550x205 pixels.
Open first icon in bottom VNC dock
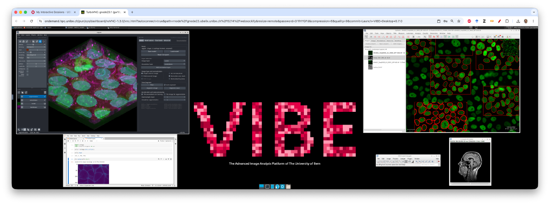tap(262, 186)
